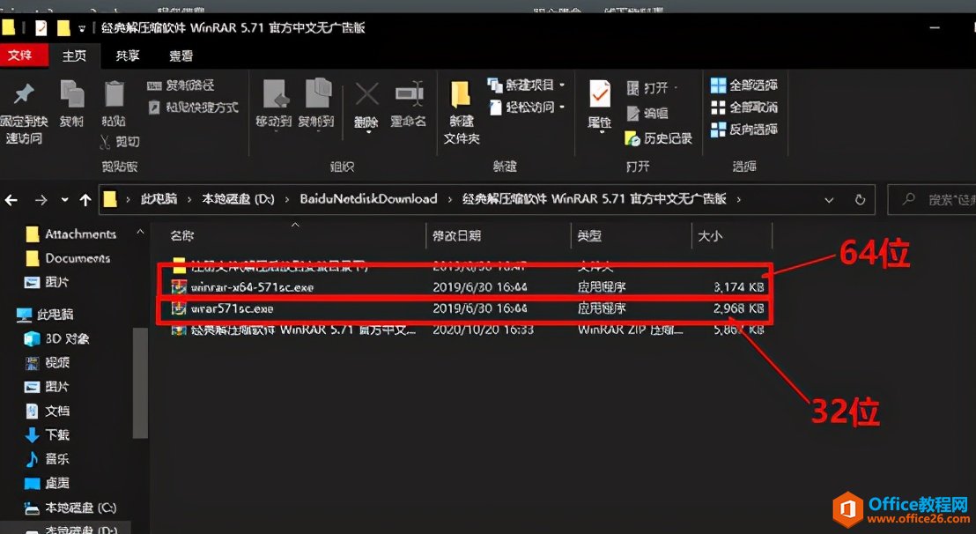
Task: Open the New item (新建项目) dropdown
Action: [x=527, y=85]
